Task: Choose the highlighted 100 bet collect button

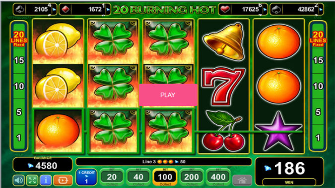Action: click(165, 177)
